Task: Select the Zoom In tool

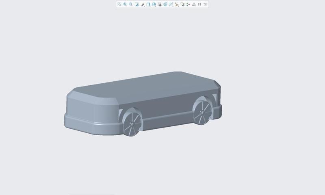Action: pyautogui.click(x=125, y=4)
